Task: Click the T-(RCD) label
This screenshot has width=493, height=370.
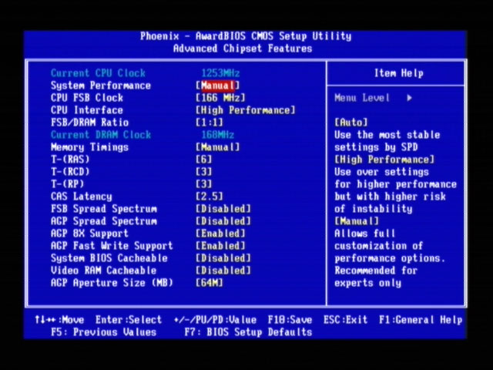Action: pos(70,172)
